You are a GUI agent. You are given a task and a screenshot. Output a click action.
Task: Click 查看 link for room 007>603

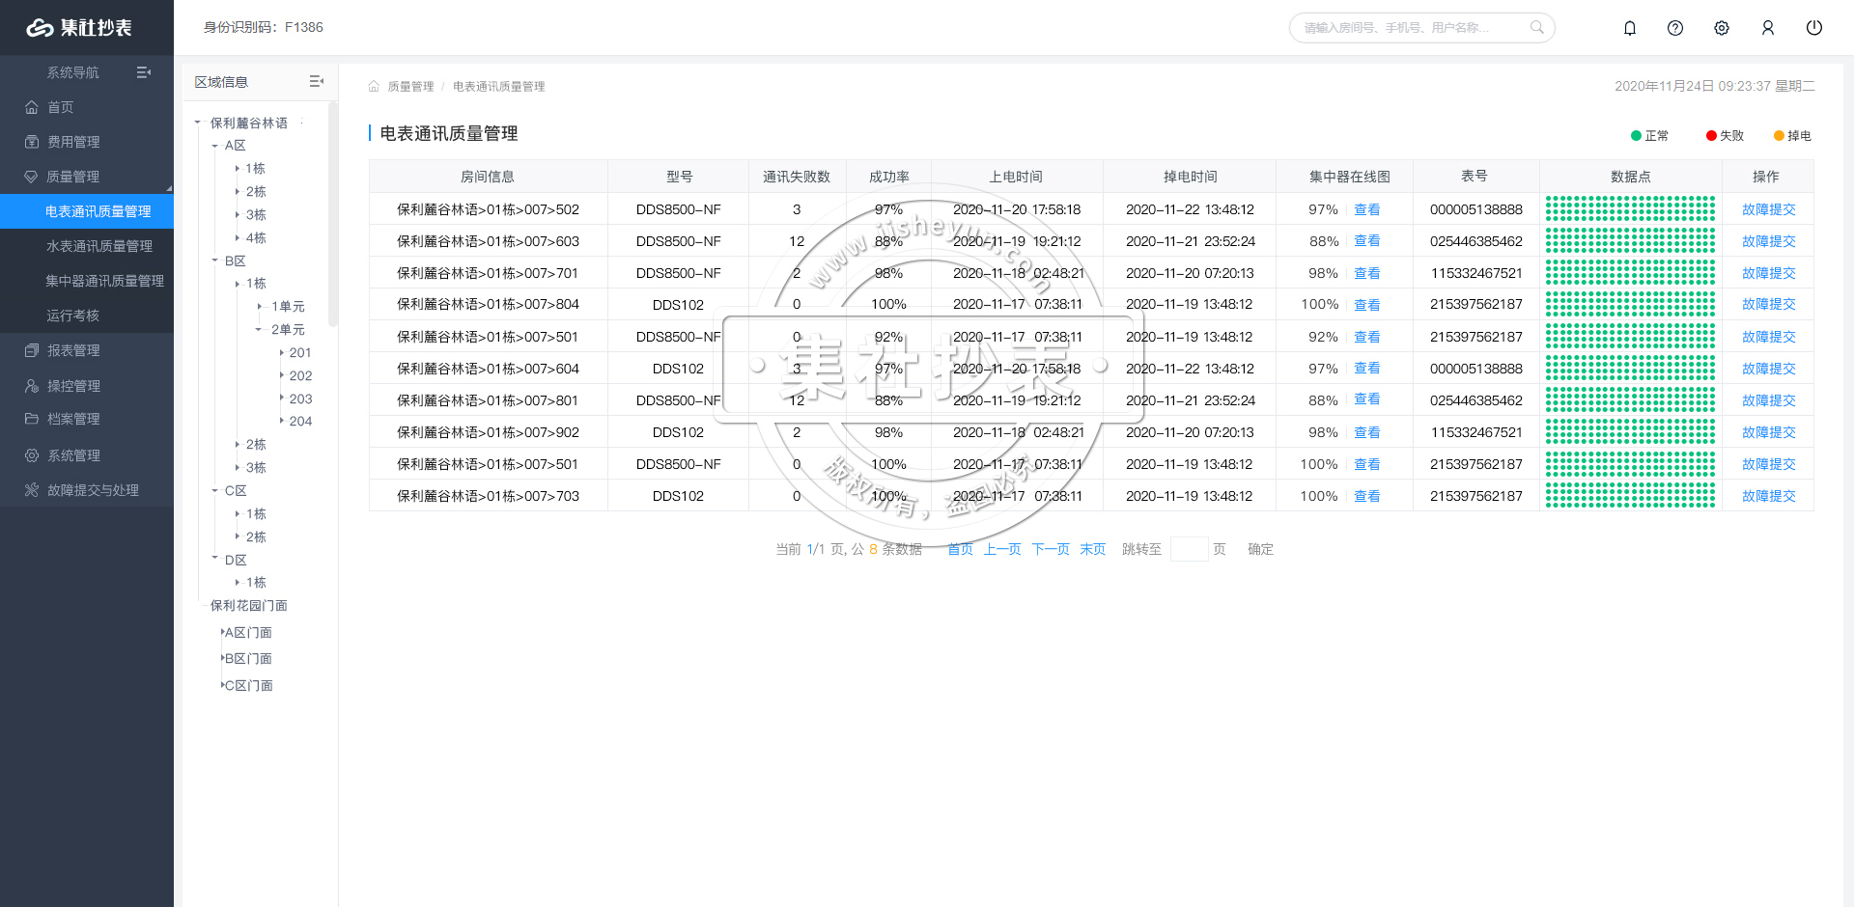pyautogui.click(x=1366, y=241)
